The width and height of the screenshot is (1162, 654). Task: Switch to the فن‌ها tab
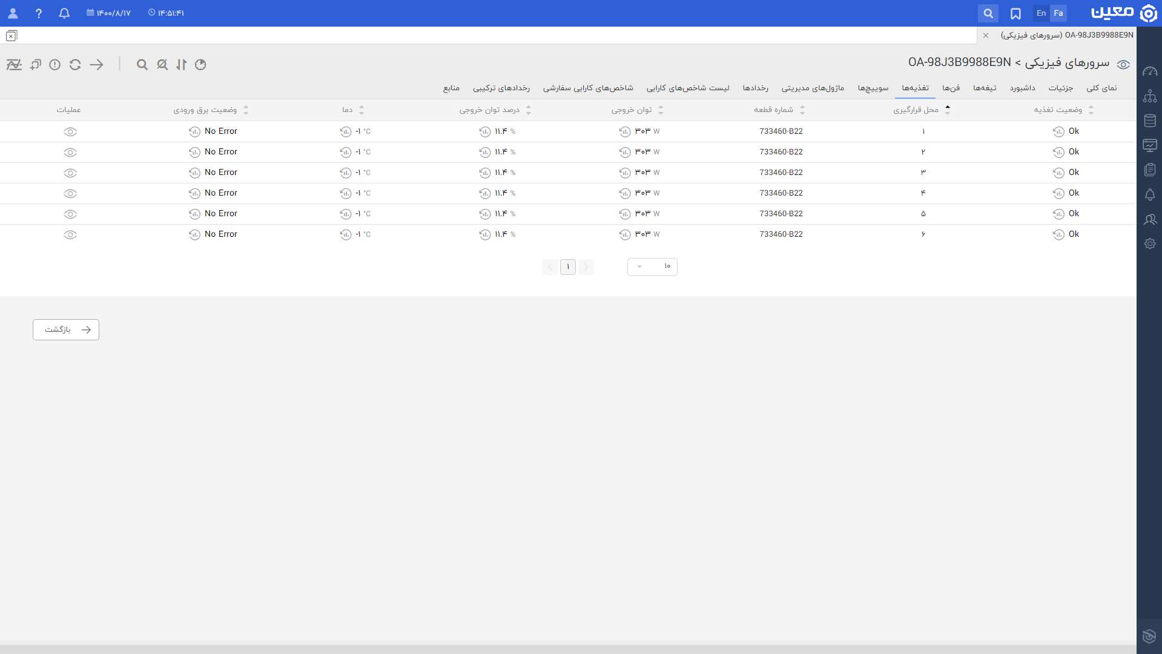[x=951, y=88]
